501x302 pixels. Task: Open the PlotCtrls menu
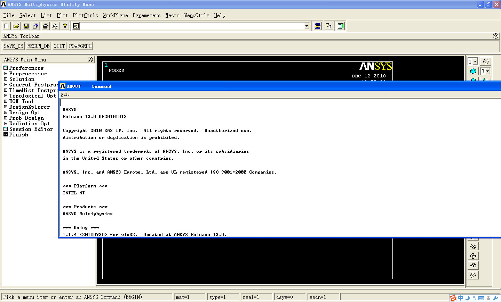click(85, 15)
